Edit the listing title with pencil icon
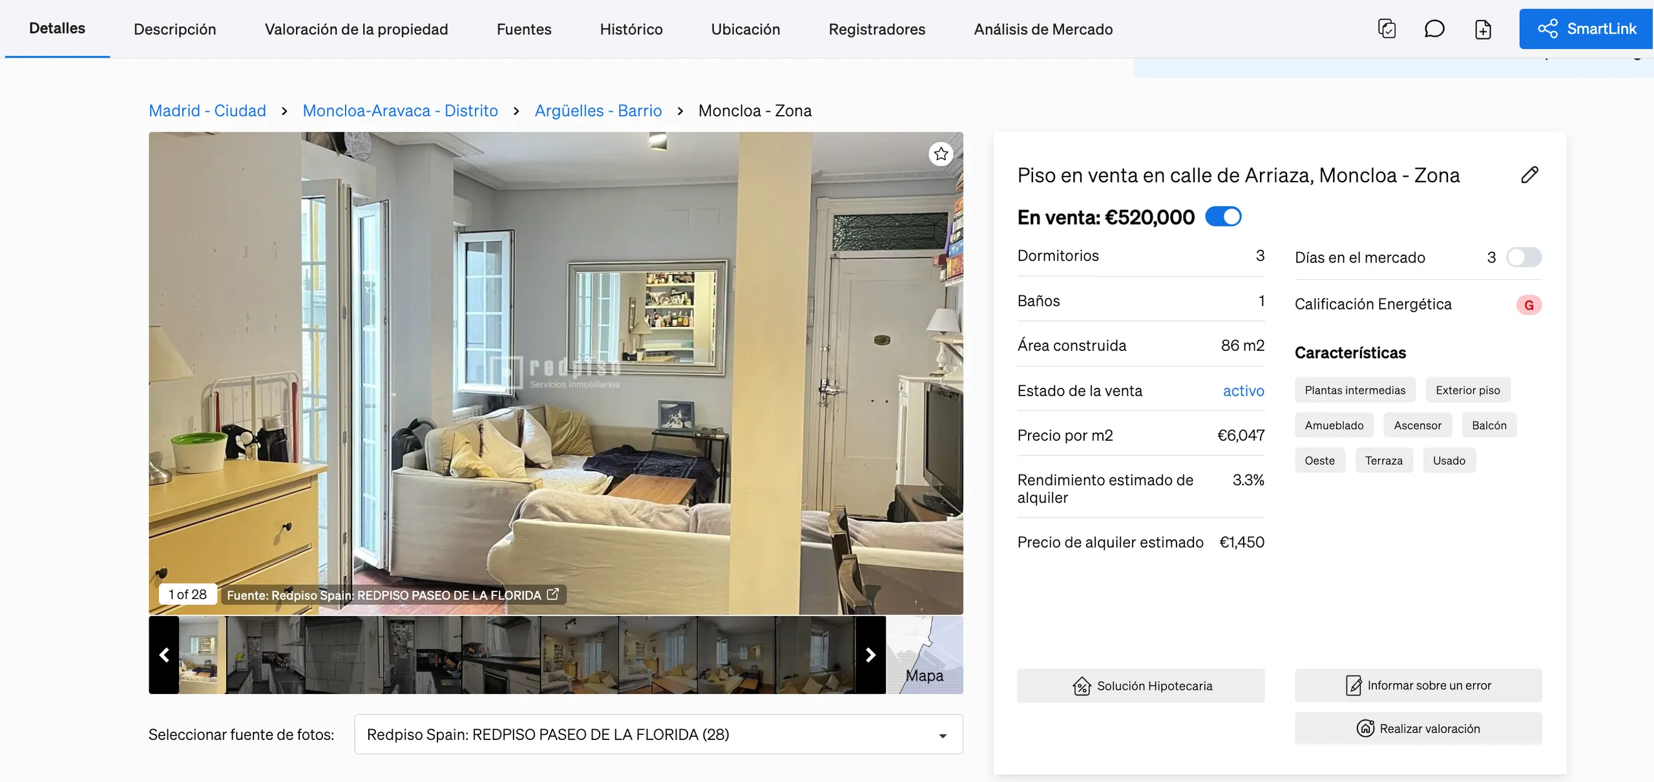1654x782 pixels. [x=1529, y=174]
